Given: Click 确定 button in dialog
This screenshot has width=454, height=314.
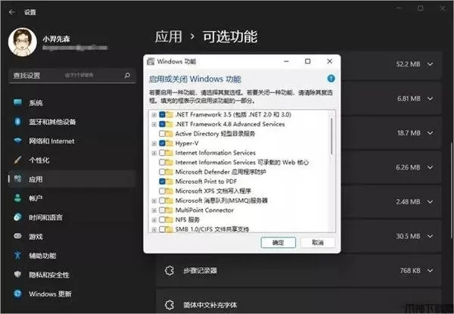Looking at the screenshot, I should click(278, 243).
